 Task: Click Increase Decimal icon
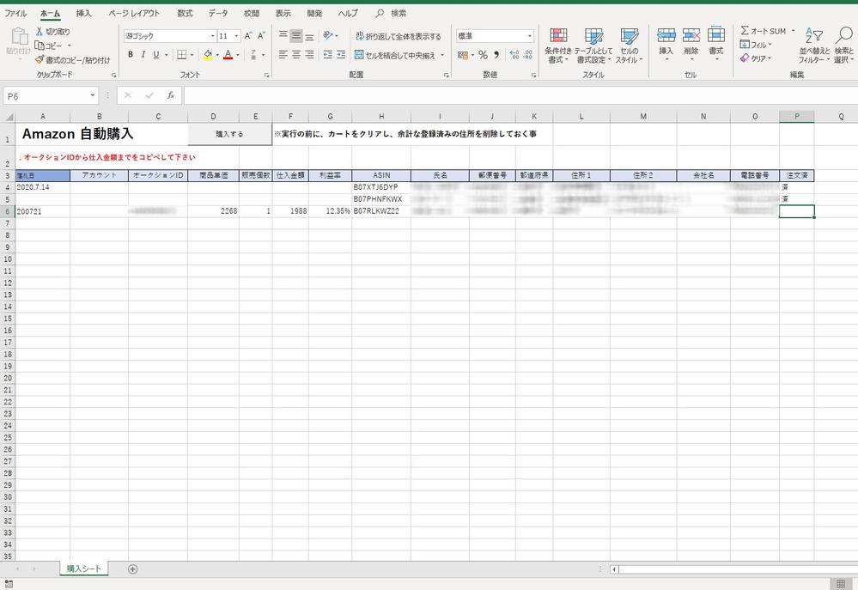click(514, 55)
